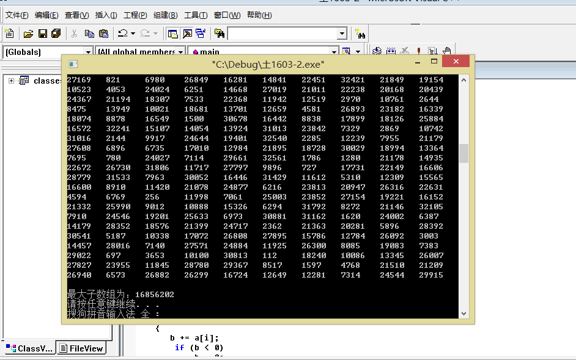Screen dimensions: 576x360
Task: Click the console scrollbar up arrow
Action: point(463,80)
